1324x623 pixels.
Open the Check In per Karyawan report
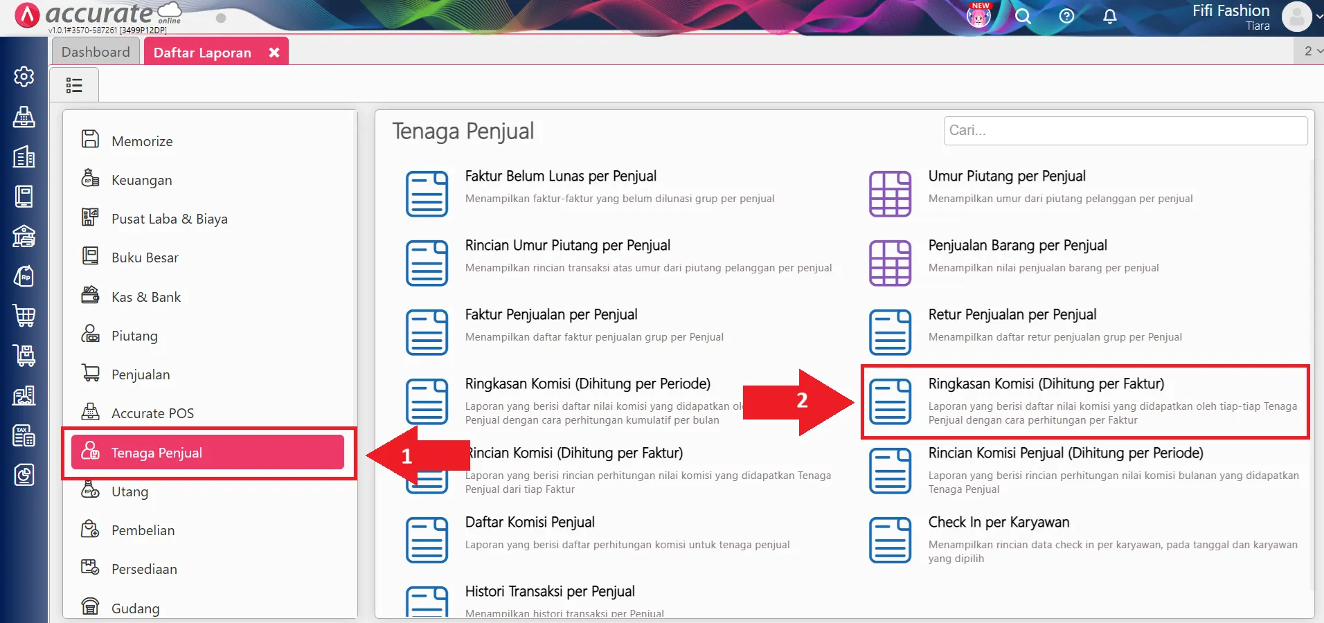point(999,522)
